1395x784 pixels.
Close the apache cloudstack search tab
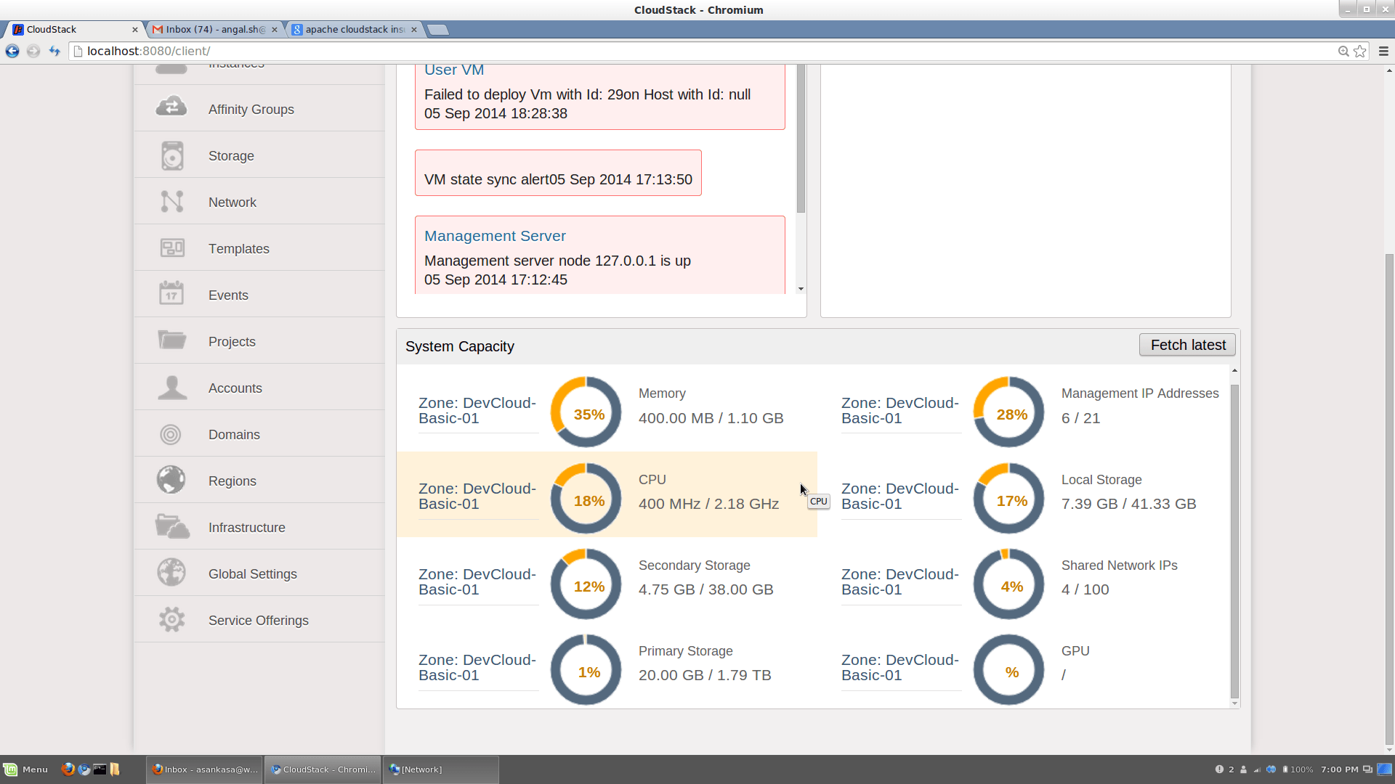pos(414,30)
